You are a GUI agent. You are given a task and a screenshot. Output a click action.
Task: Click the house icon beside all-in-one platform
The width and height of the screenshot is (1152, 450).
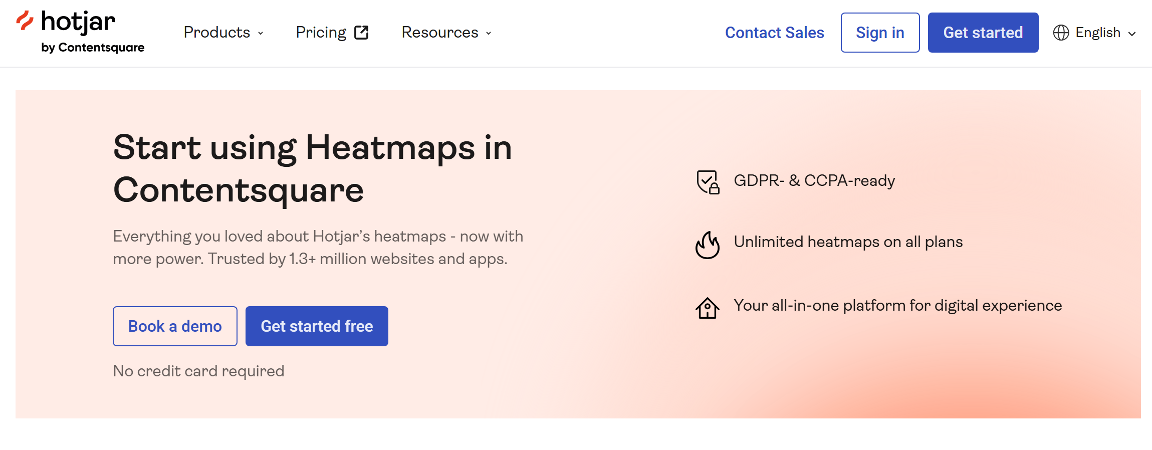click(708, 308)
